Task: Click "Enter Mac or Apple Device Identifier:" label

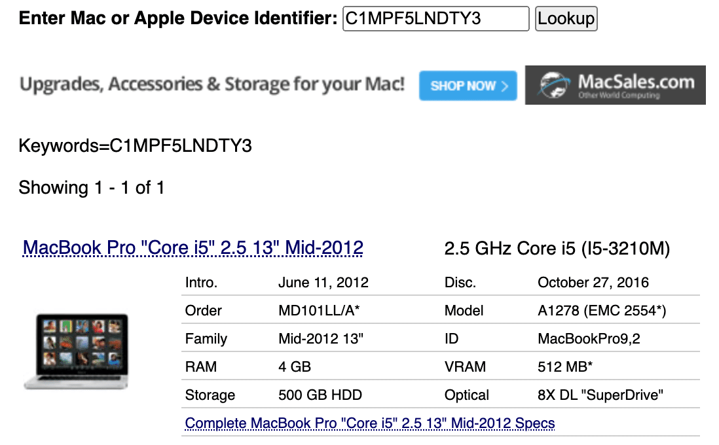Action: (x=178, y=18)
